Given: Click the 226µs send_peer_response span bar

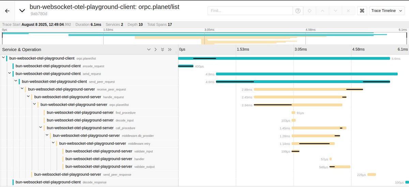Looking at the screenshot, I should [372, 174].
